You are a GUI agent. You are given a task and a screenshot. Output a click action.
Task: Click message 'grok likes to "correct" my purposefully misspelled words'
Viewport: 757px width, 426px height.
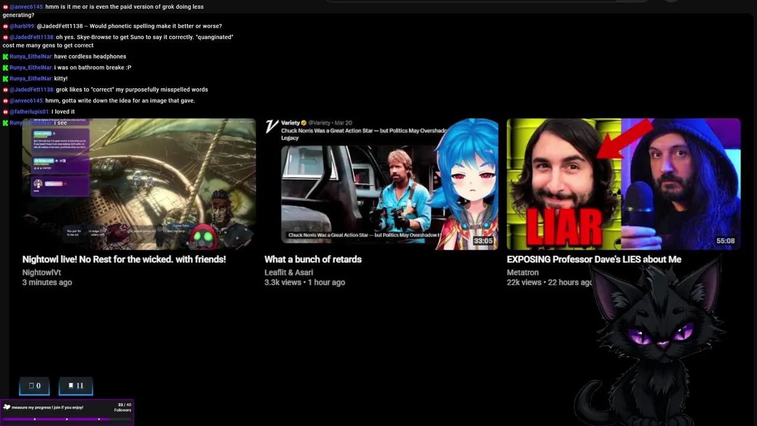point(132,90)
